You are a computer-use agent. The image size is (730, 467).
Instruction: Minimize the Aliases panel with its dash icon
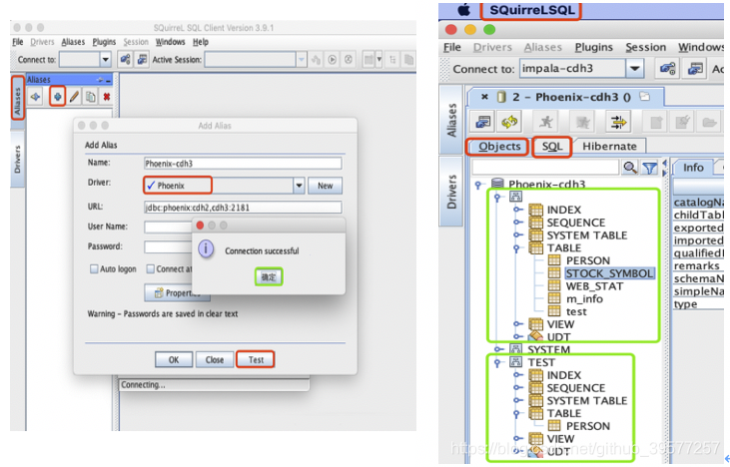[109, 81]
